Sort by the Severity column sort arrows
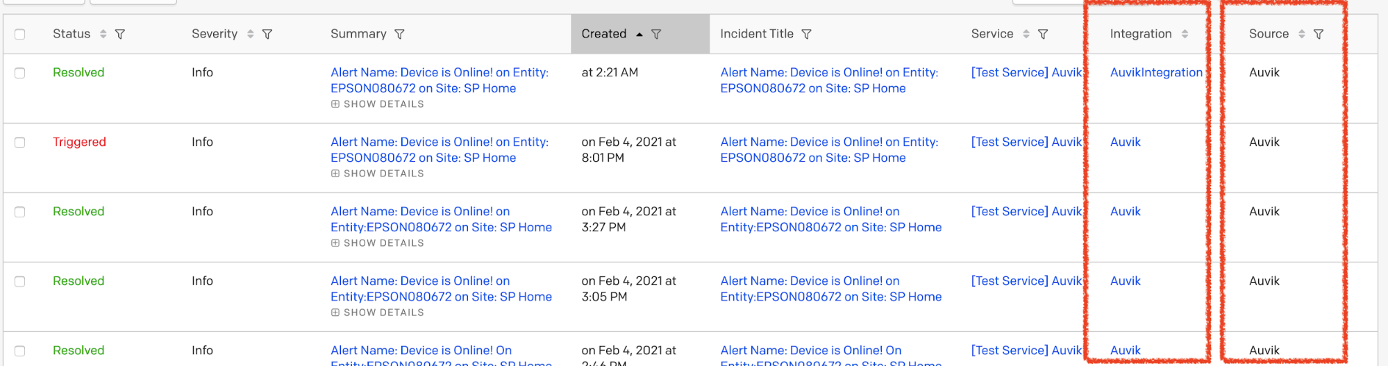 click(250, 34)
